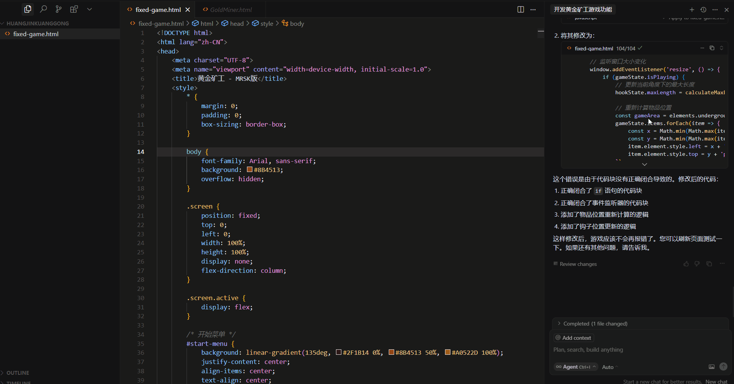Copy the fixed-game.html code block
The width and height of the screenshot is (734, 384).
point(712,48)
